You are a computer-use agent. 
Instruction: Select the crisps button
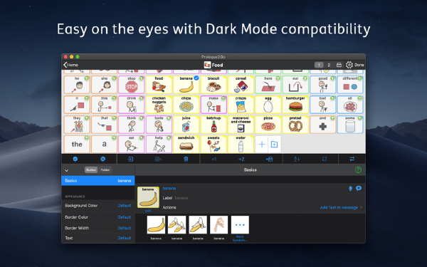tap(241, 105)
